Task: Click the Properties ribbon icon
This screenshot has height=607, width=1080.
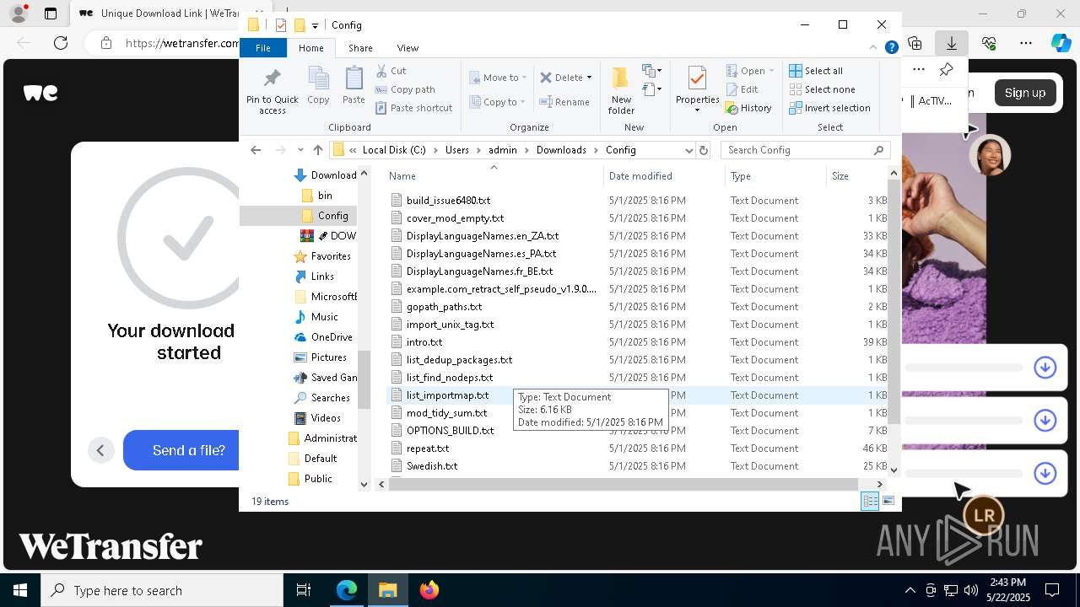Action: tap(697, 78)
